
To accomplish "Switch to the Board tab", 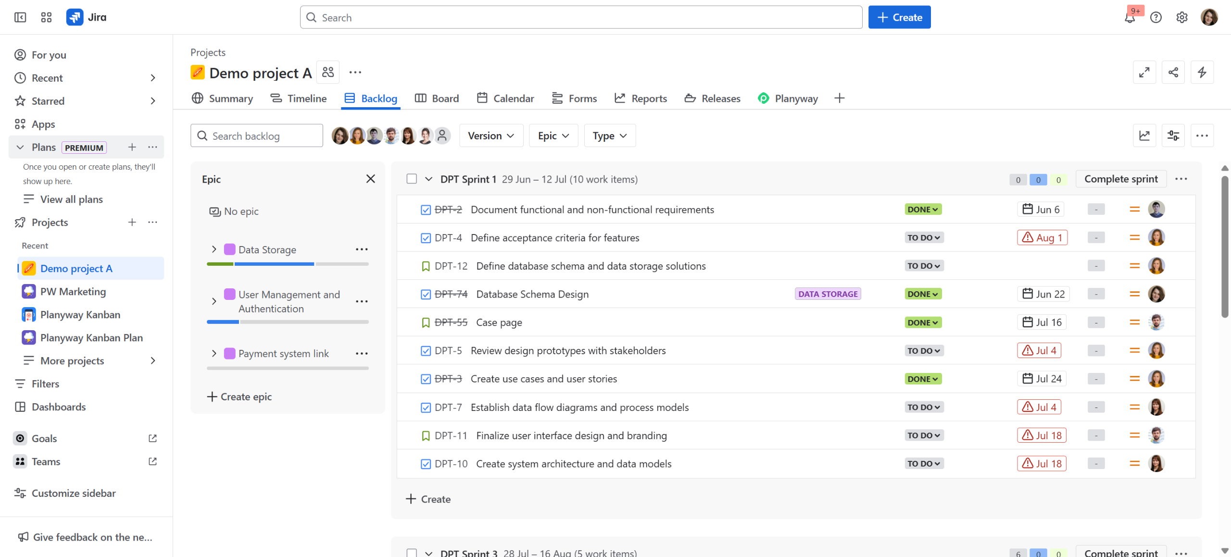I will click(437, 99).
